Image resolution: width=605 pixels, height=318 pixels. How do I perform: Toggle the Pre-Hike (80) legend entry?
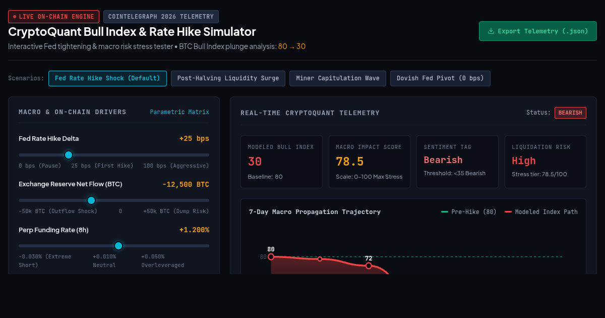tap(469, 212)
